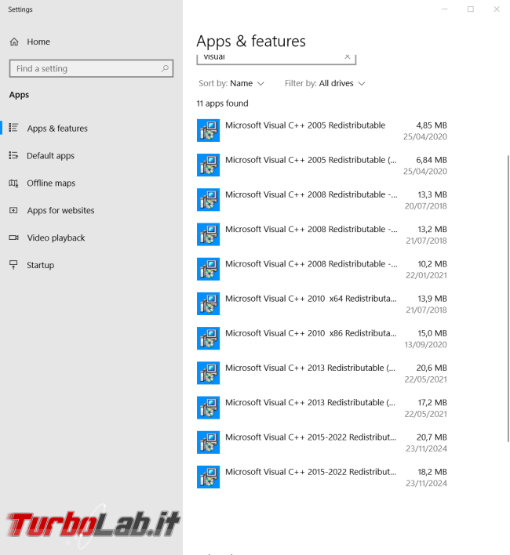Click icon of Visual C++ 2010 x64 entry
This screenshot has width=510, height=555.
208,303
